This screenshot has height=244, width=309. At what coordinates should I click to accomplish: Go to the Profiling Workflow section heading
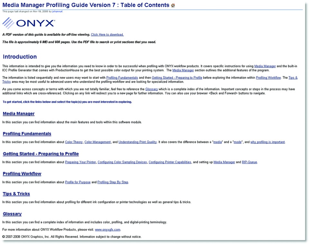click(22, 174)
